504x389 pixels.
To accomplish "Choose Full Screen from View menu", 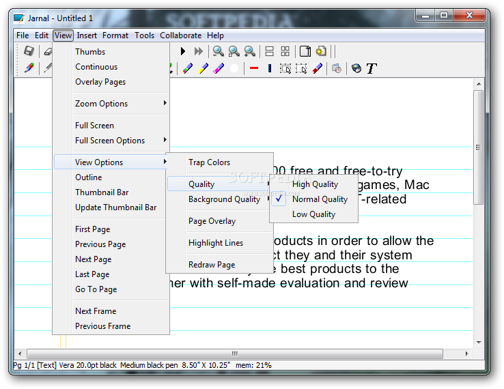I will pyautogui.click(x=111, y=126).
